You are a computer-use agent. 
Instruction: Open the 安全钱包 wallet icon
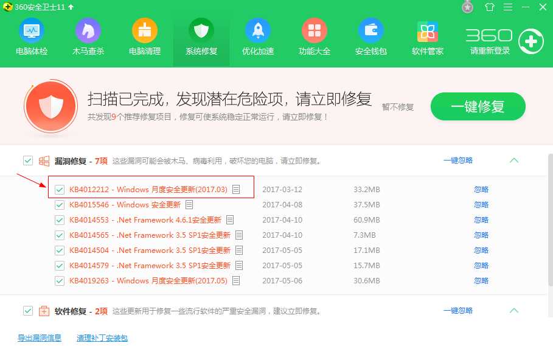click(371, 31)
